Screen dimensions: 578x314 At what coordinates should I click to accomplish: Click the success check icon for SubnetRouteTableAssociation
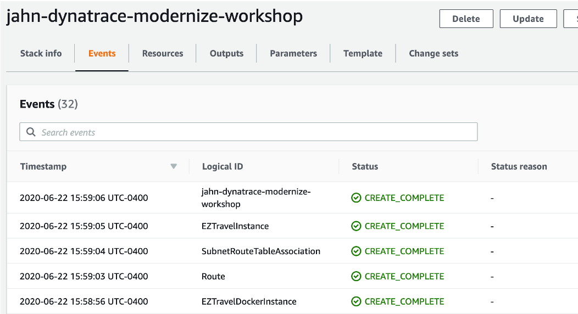click(x=356, y=251)
